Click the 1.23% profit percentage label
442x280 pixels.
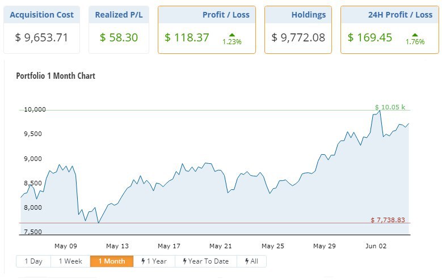point(231,42)
